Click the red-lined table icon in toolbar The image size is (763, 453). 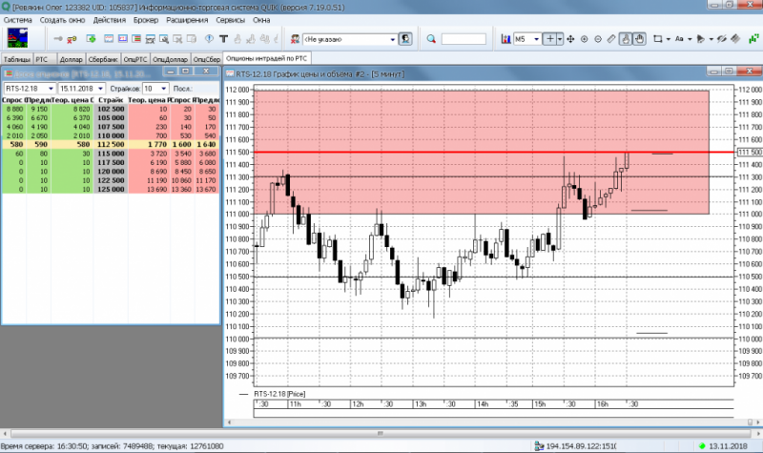coord(136,39)
